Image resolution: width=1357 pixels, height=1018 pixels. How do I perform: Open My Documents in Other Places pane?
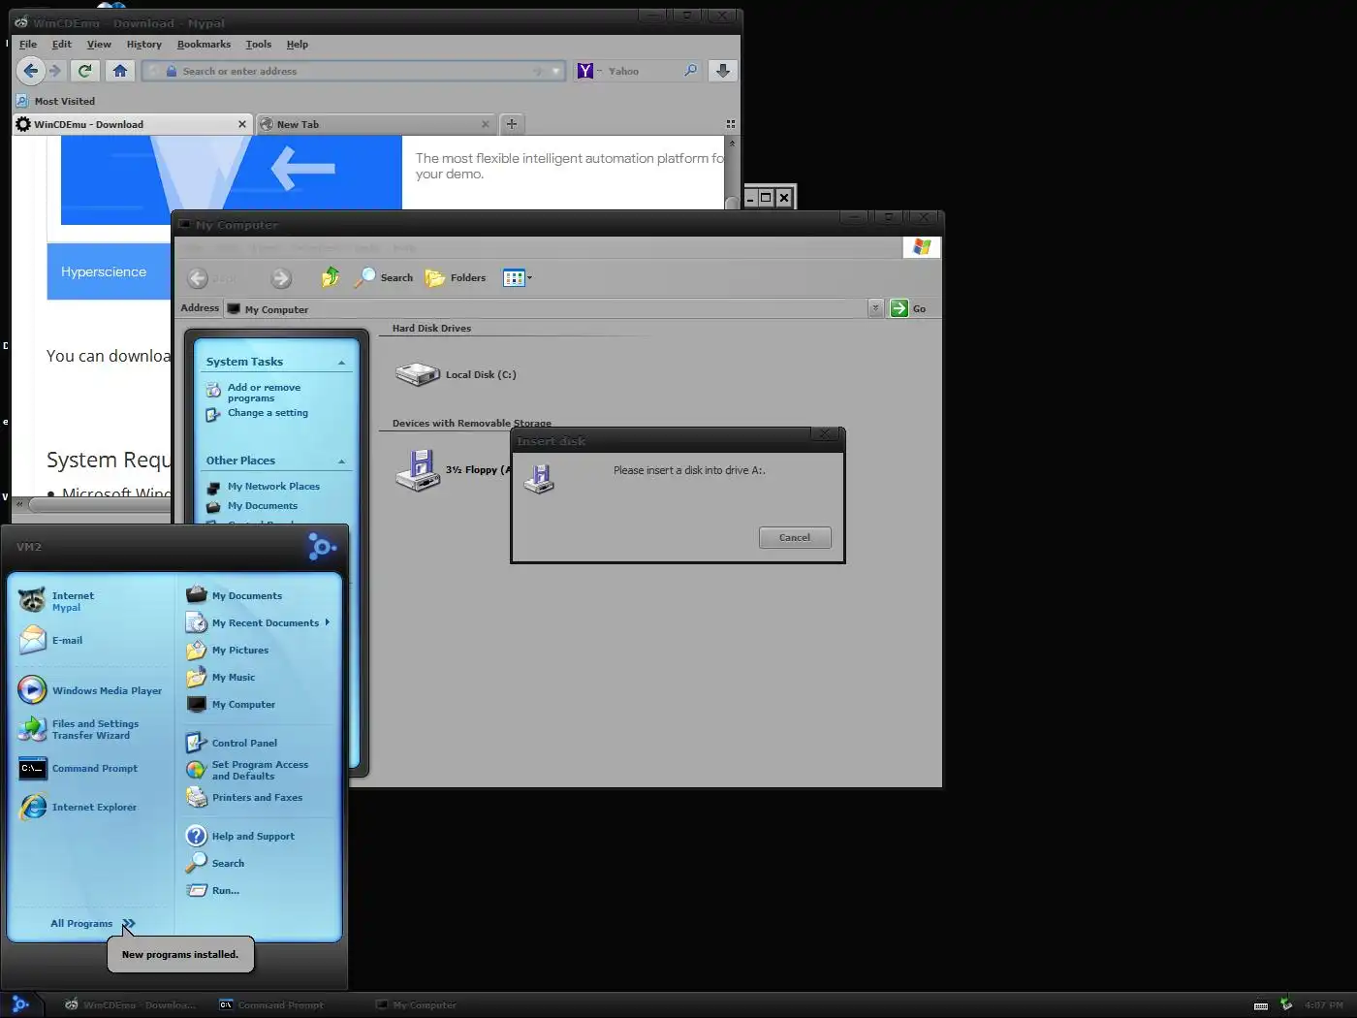click(x=263, y=506)
